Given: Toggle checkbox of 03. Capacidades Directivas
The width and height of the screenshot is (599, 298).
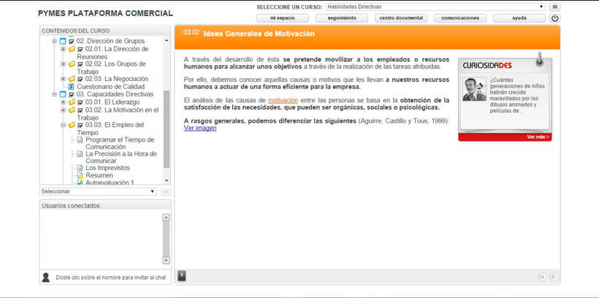Looking at the screenshot, I should pos(72,95).
